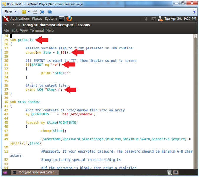Click 'chomp($line);' on line 47

coord(54,131)
